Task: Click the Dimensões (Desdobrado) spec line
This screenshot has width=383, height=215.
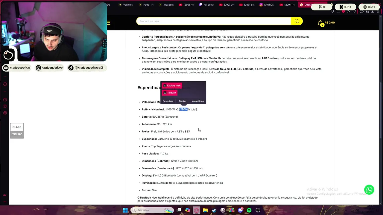Action: [172, 168]
